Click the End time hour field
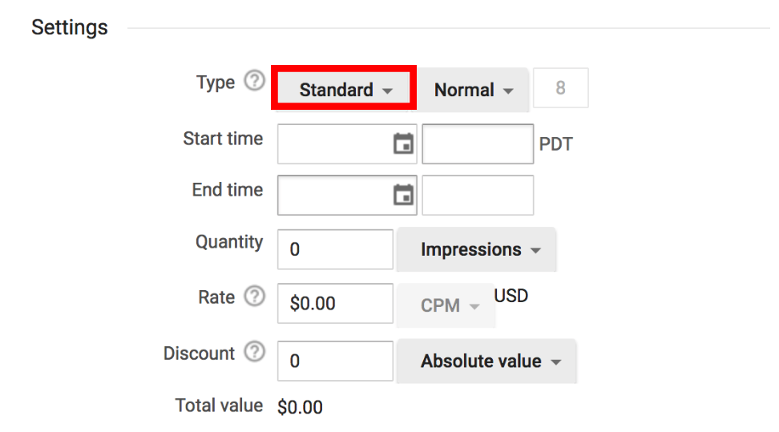 point(478,195)
